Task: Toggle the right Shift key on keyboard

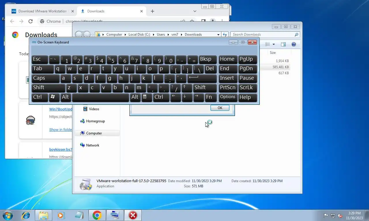Action: coord(205,88)
